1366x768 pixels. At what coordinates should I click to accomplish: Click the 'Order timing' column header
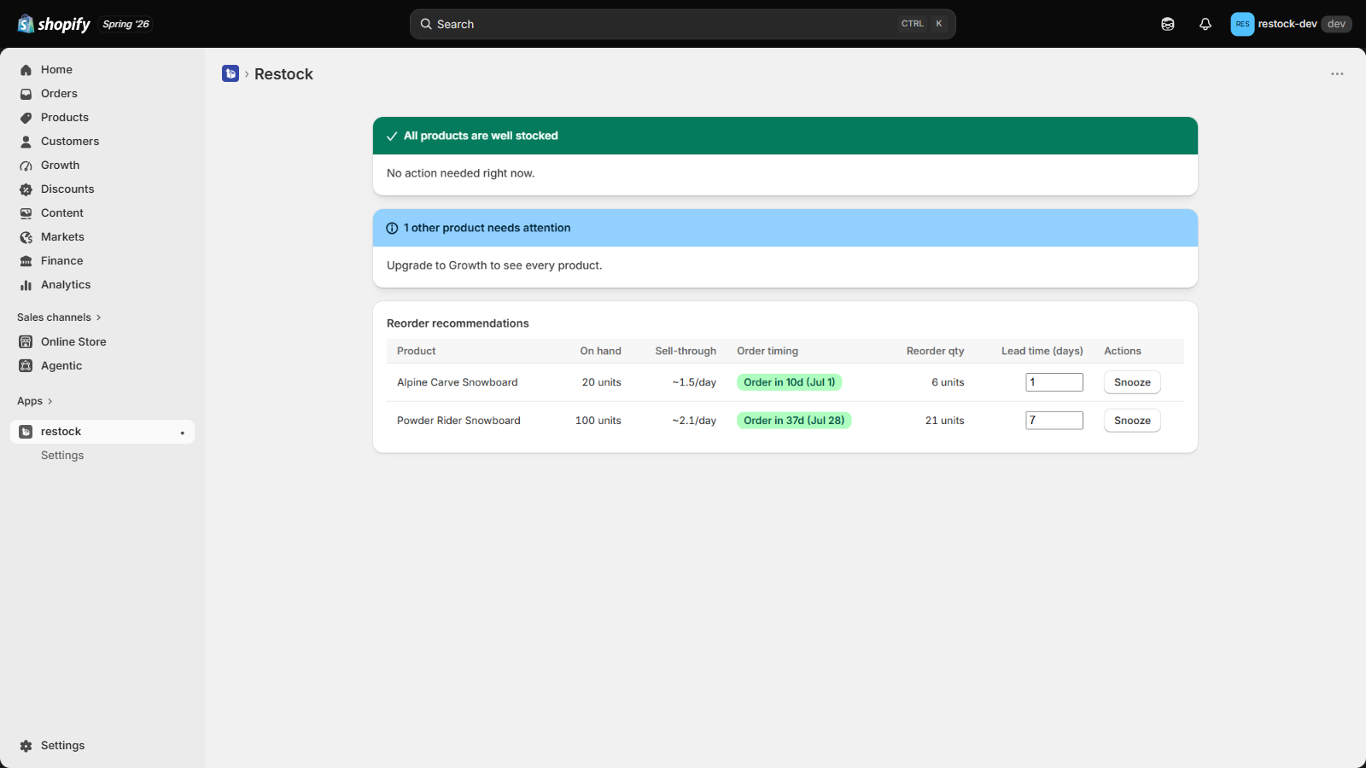768,351
